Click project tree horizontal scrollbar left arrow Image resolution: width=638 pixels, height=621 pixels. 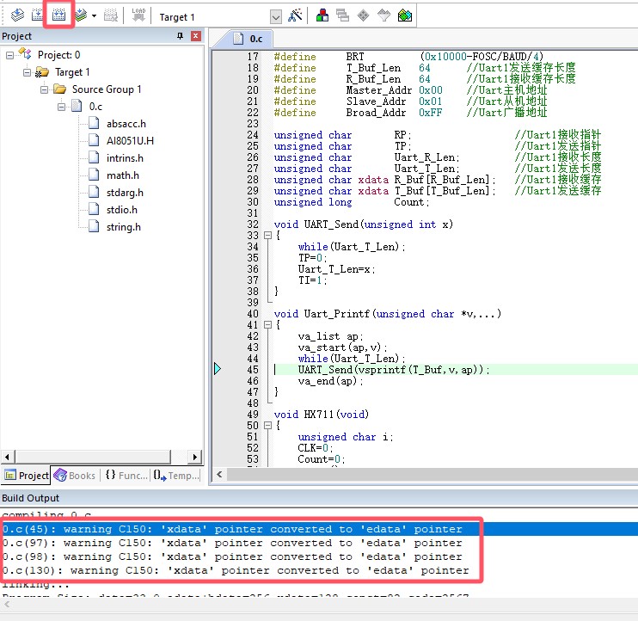[x=8, y=457]
